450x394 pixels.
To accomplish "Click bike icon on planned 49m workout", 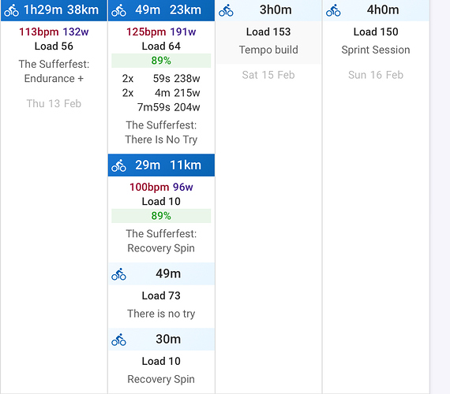I will (x=118, y=274).
